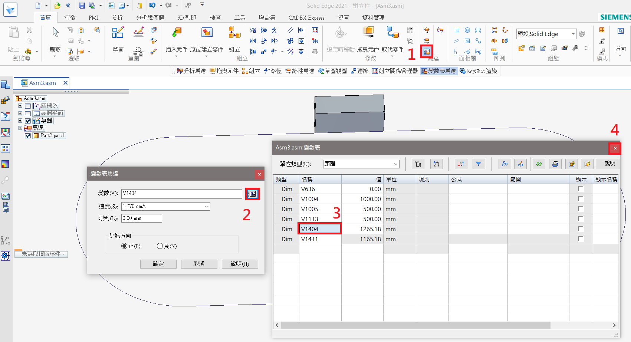Click the Sketch ribbon icon
The image size is (631, 342).
point(118,33)
